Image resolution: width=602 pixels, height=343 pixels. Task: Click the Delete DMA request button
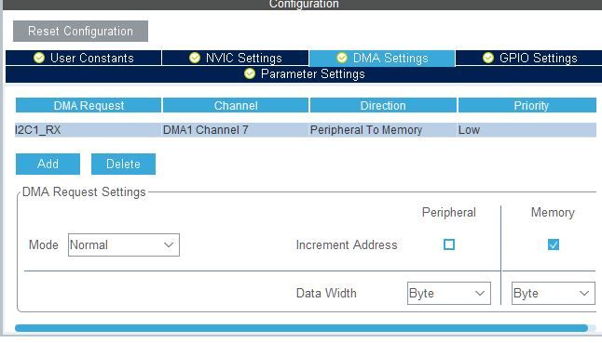point(123,164)
